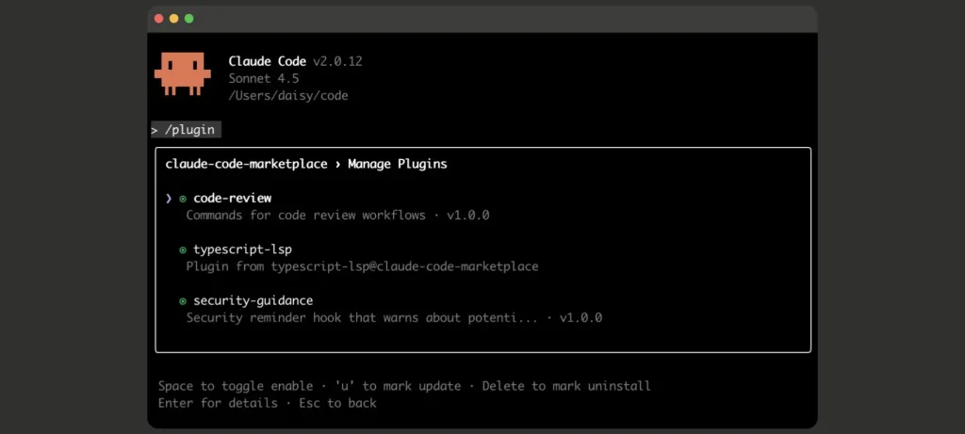Click the red close window button

click(x=158, y=19)
